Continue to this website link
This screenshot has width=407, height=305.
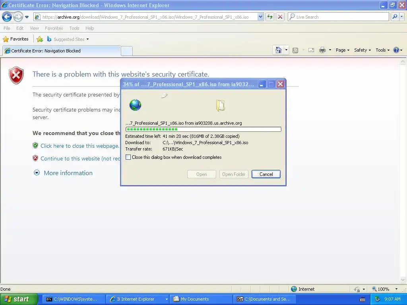(80, 158)
